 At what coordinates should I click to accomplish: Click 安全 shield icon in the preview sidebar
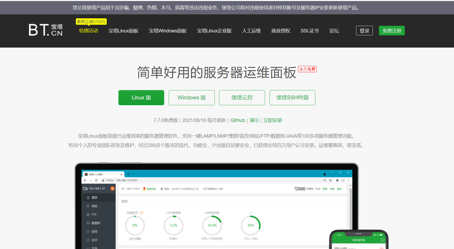coord(88,240)
